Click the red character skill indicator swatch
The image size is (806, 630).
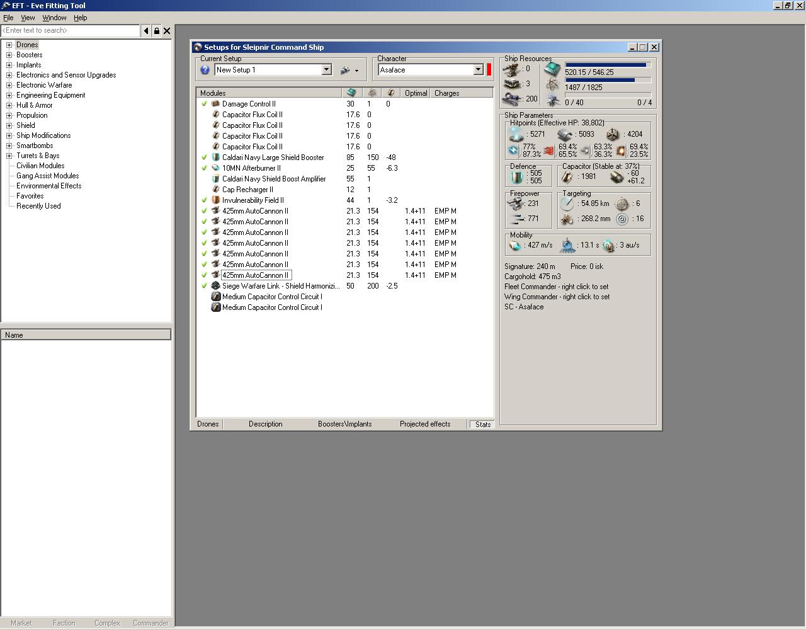[489, 70]
